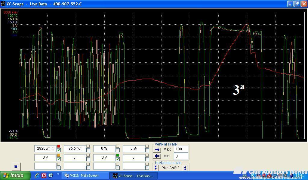308x180 pixels.
Task: Tick checkbox of 0 % field beside 85.5 °C
Action: 118,150
